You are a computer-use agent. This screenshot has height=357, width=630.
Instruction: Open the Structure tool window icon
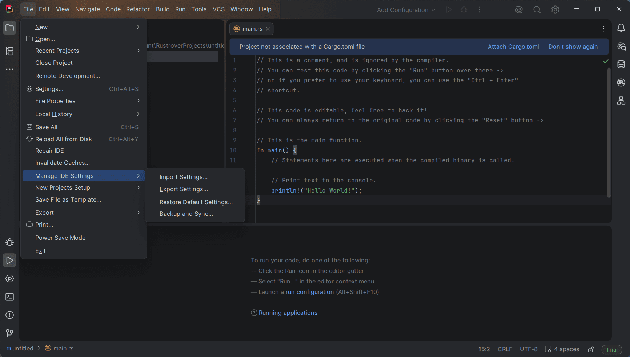coord(10,51)
